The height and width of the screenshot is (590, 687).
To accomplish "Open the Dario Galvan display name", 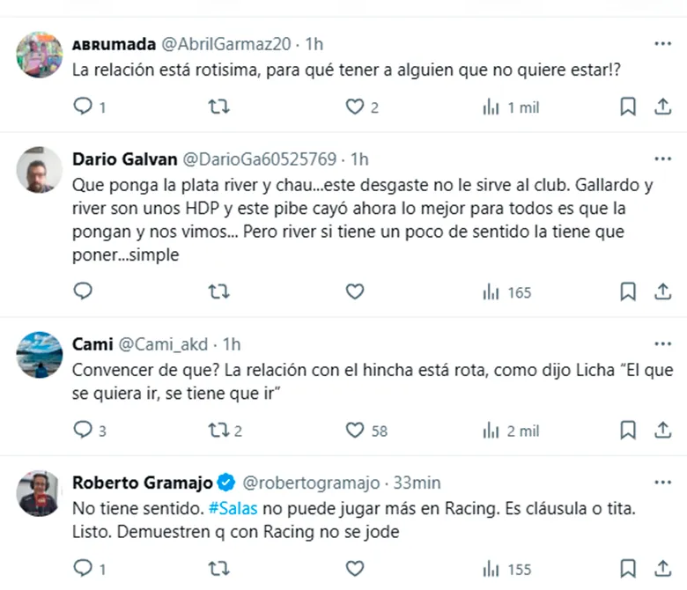I will coord(124,159).
